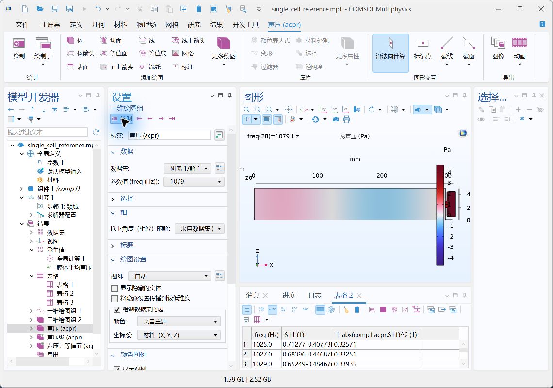
Task: Toggle the grid display button in Graphics toolbar
Action: (267, 120)
